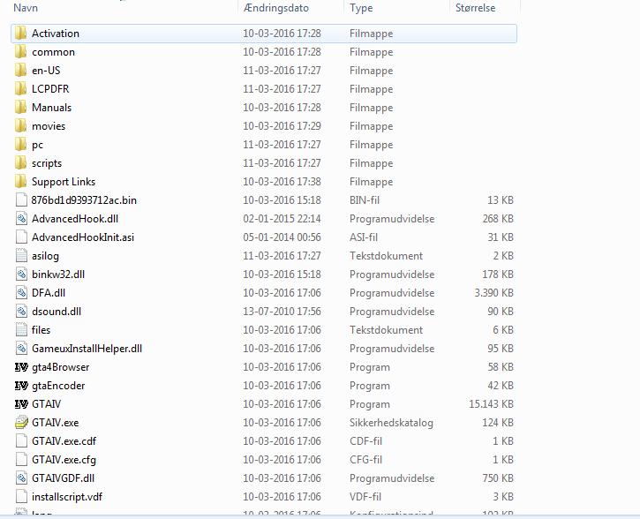Click the scripts folder name

click(x=47, y=163)
